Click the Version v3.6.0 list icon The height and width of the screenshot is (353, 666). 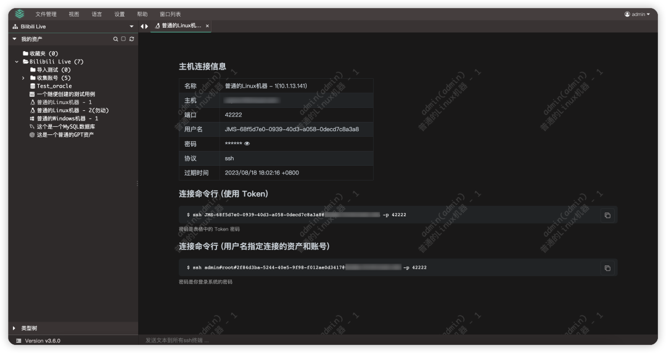18,341
